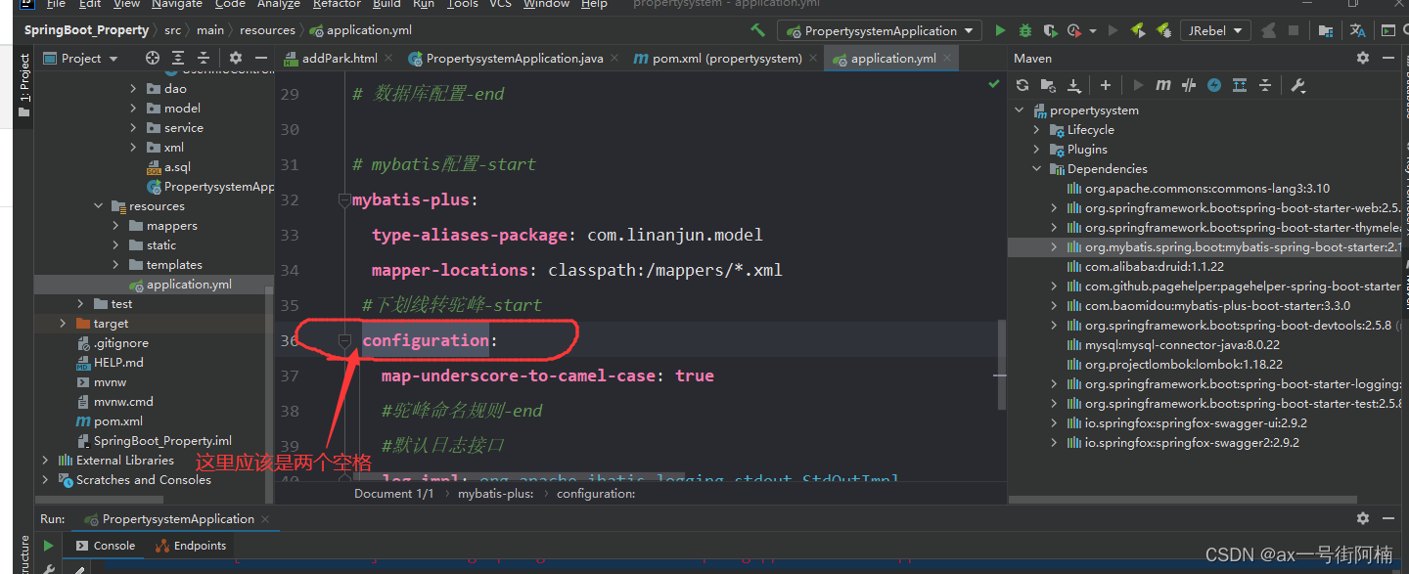Run PropertysystemApplication with the green play button
Viewport: 1409px width, 574px height.
click(x=1000, y=30)
